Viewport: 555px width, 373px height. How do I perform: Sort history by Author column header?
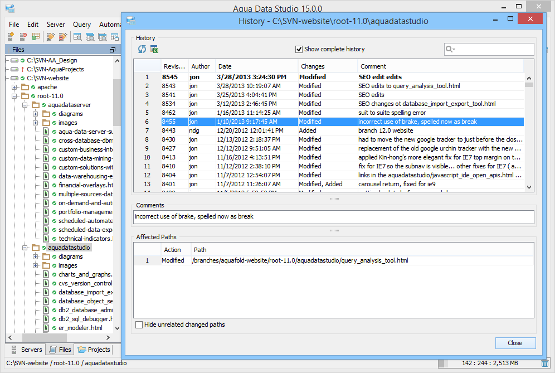coord(202,66)
